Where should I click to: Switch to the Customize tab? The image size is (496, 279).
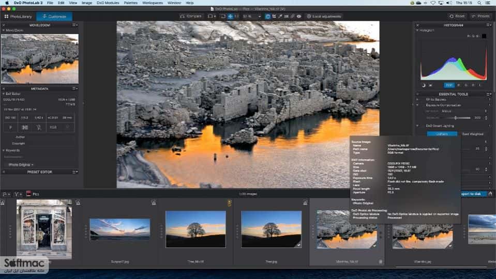(x=54, y=17)
